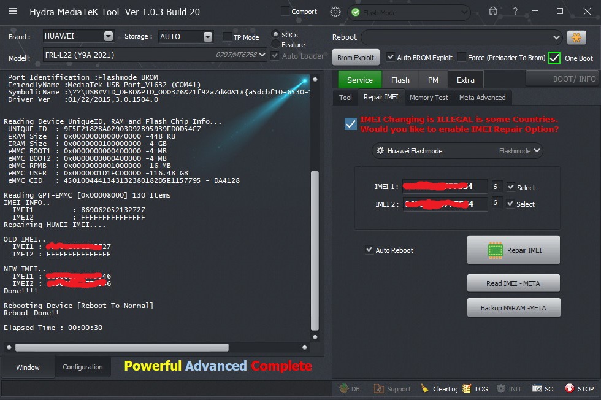The width and height of the screenshot is (601, 400).
Task: Click IMEI 2 check digit field
Action: (496, 202)
